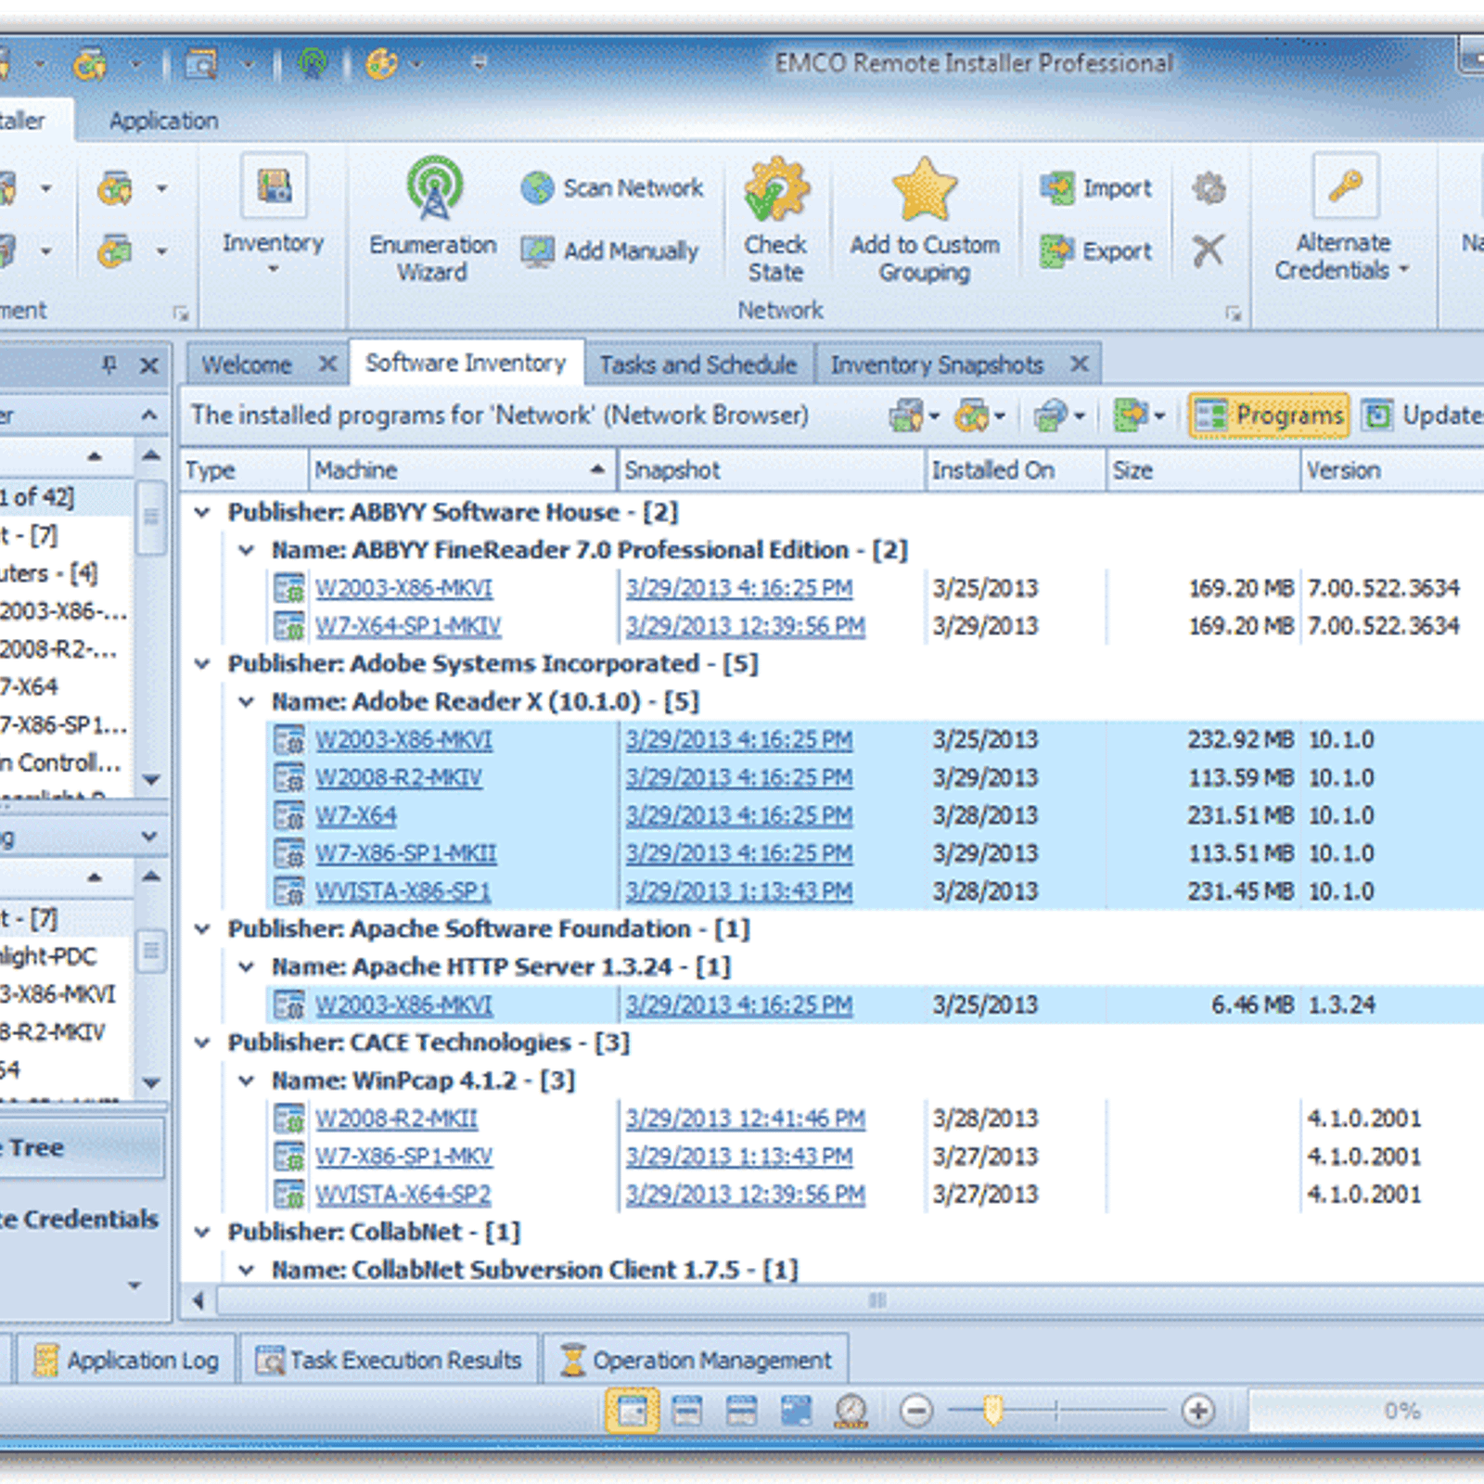Viewport: 1484px width, 1484px height.
Task: Launch the Enumeration Wizard
Action: tap(432, 219)
